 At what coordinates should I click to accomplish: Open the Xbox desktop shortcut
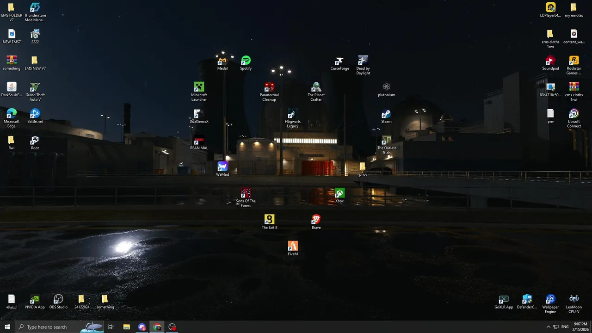tap(339, 196)
